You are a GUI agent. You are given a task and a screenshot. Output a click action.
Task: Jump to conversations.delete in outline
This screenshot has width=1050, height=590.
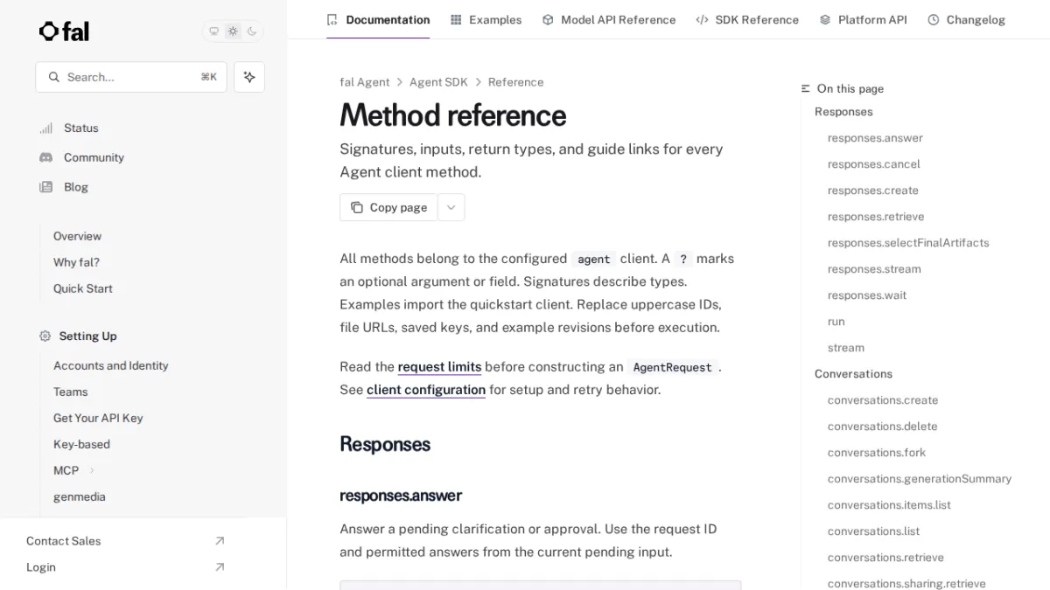pos(882,427)
